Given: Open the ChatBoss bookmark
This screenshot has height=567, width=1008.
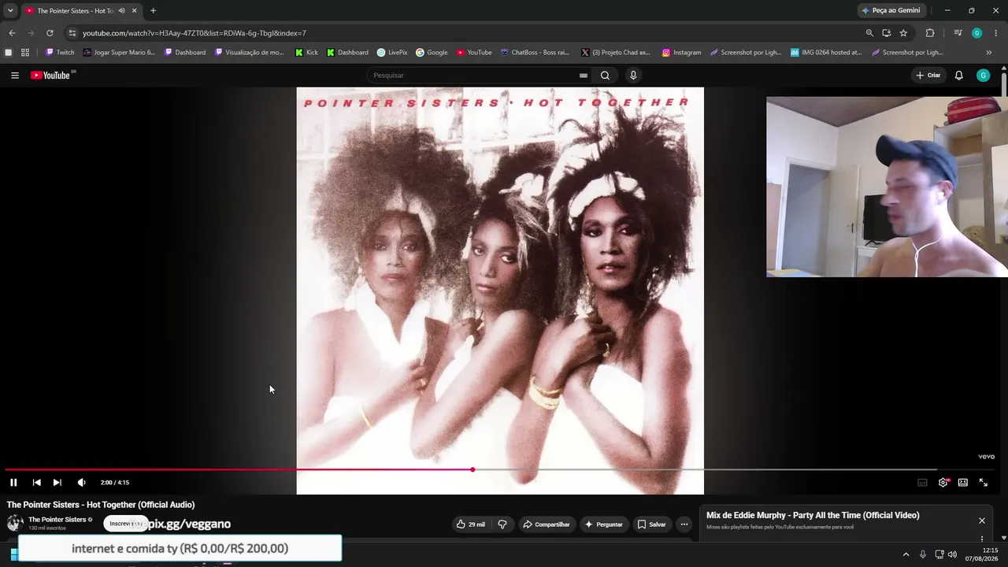Looking at the screenshot, I should pyautogui.click(x=535, y=53).
